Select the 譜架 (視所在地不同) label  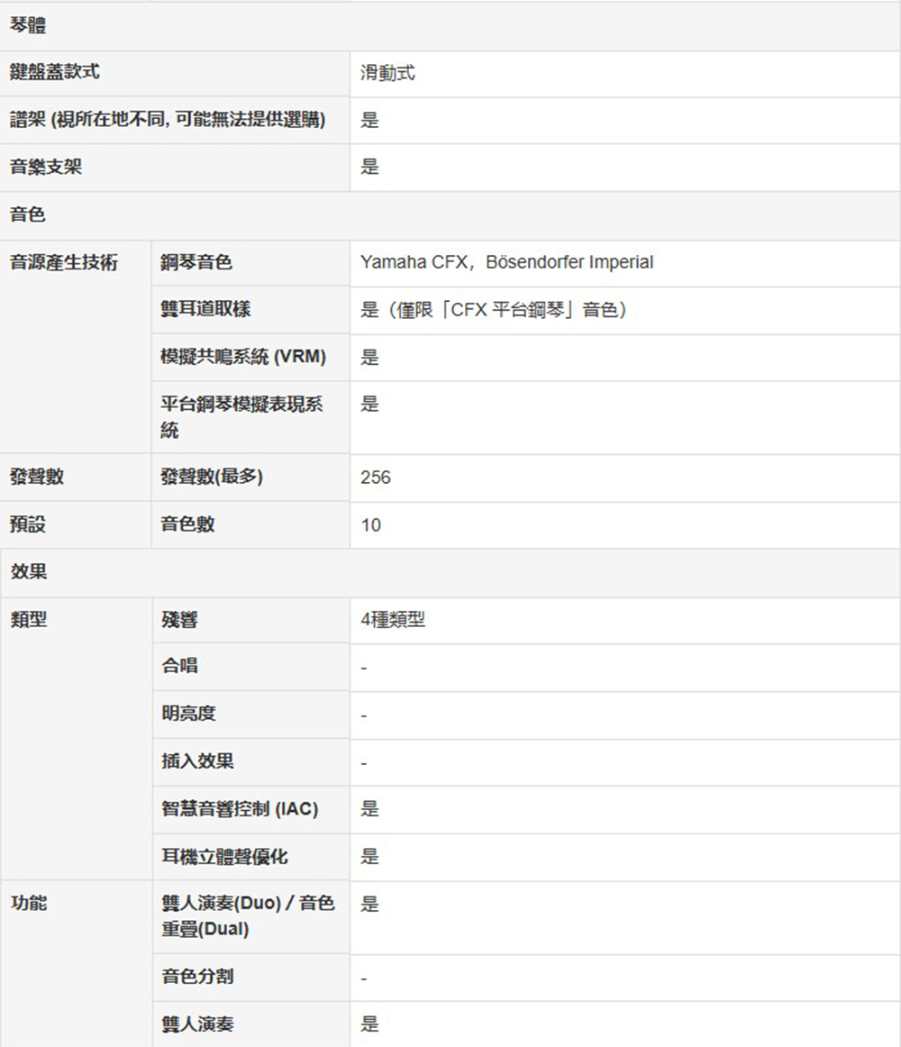tap(168, 120)
